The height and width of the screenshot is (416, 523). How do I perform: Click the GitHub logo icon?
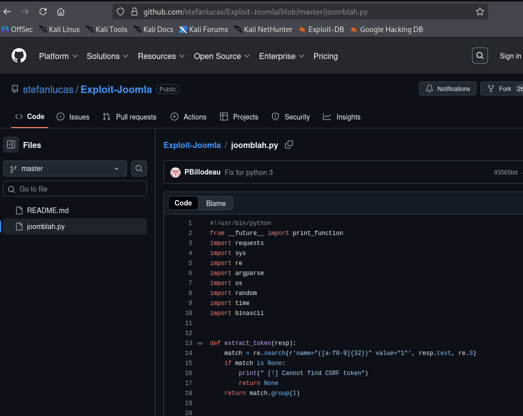18,55
